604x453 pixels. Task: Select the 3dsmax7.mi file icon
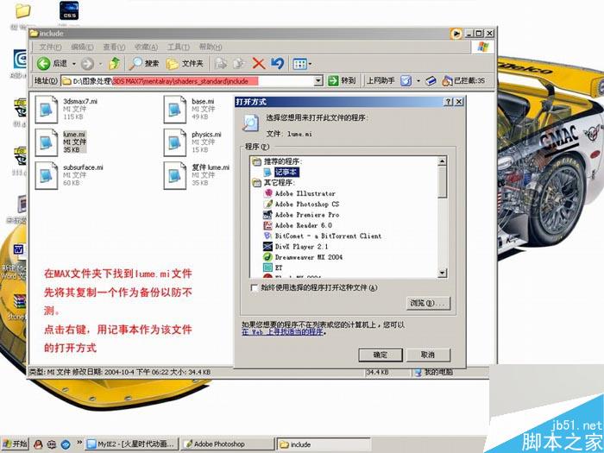coord(47,110)
